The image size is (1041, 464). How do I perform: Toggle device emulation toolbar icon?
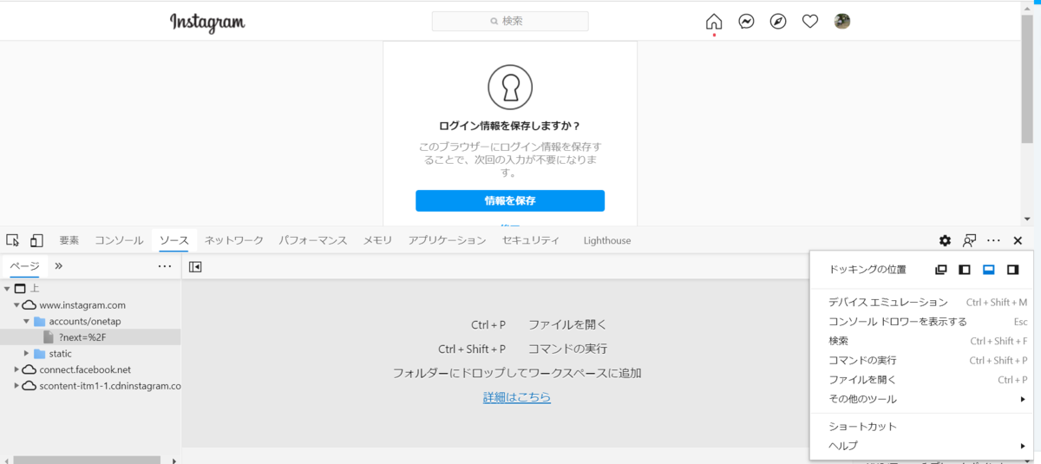[x=36, y=240]
